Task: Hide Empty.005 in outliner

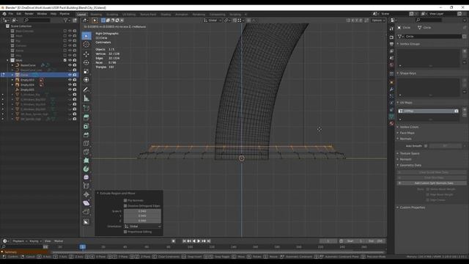Action: [70, 89]
